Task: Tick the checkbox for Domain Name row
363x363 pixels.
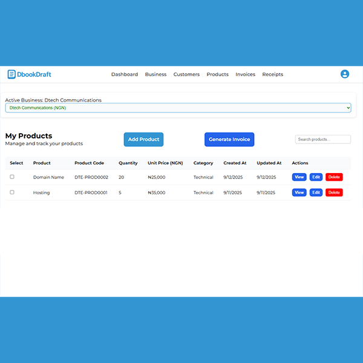Action: click(x=12, y=177)
